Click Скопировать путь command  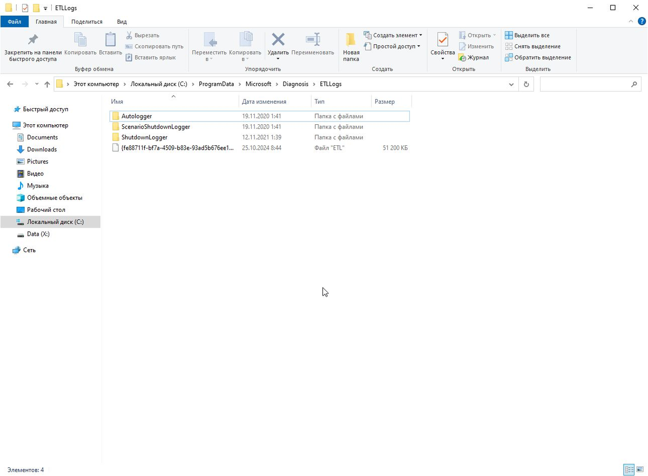[154, 46]
